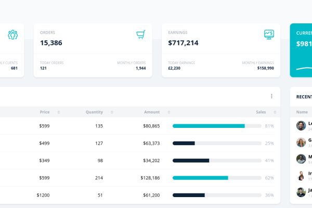Click the 25% sales progress bar
312x208 pixels.
[217, 144]
